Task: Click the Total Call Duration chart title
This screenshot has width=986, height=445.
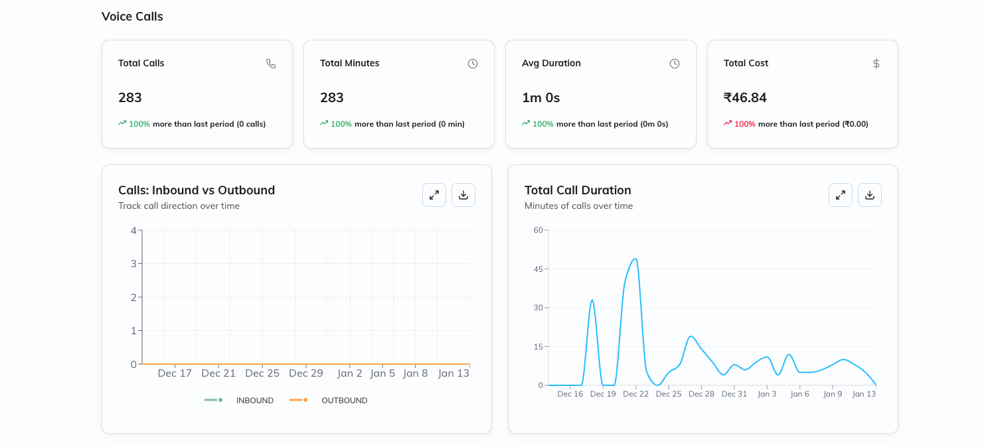Action: [578, 190]
